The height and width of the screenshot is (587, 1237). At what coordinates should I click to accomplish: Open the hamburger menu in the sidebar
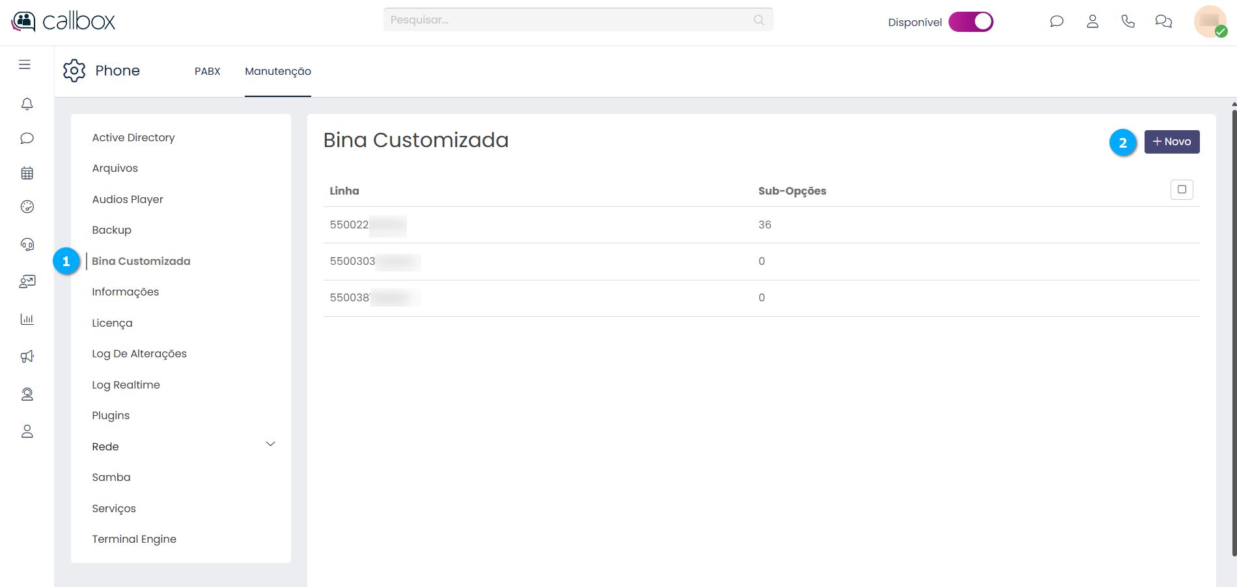coord(25,64)
